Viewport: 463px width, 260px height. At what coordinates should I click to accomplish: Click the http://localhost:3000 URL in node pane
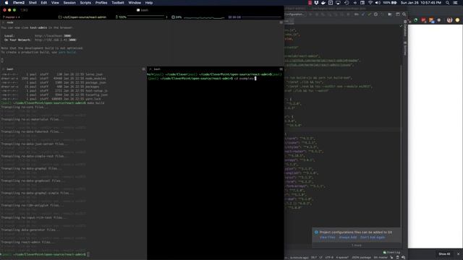coord(53,35)
